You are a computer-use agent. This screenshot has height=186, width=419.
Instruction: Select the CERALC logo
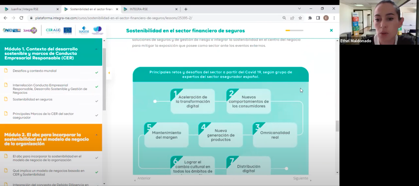53,30
